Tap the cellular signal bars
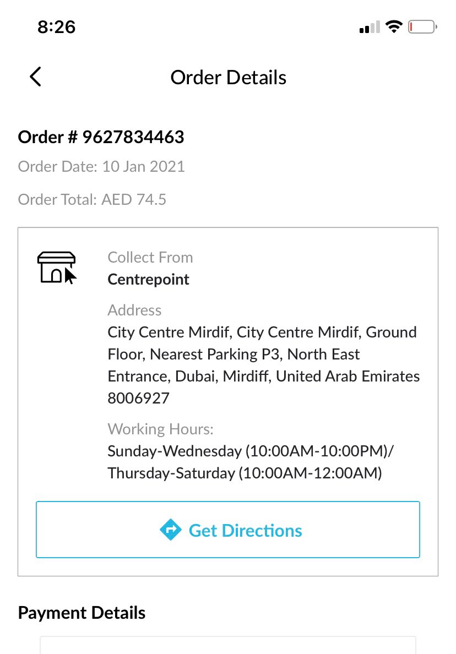 pyautogui.click(x=370, y=27)
